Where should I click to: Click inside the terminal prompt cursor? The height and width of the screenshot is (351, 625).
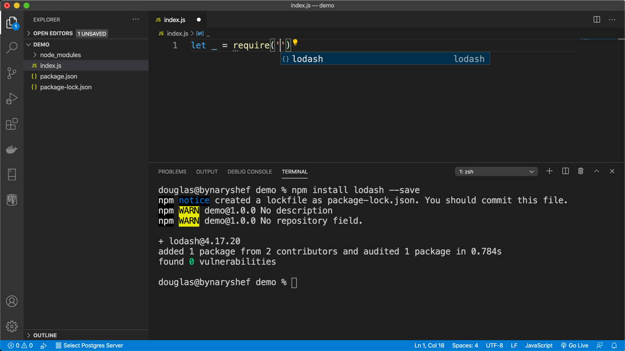pos(294,282)
